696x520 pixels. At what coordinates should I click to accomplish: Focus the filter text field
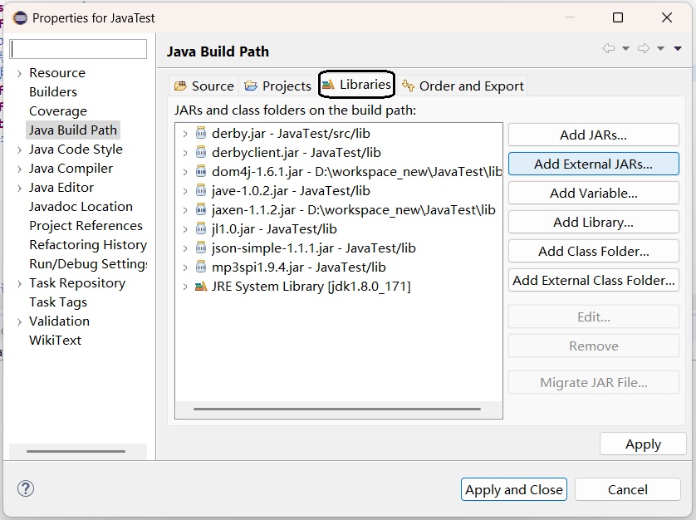coord(78,49)
